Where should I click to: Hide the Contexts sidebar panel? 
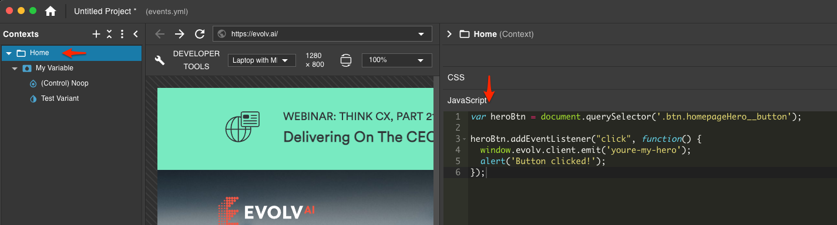coord(135,34)
